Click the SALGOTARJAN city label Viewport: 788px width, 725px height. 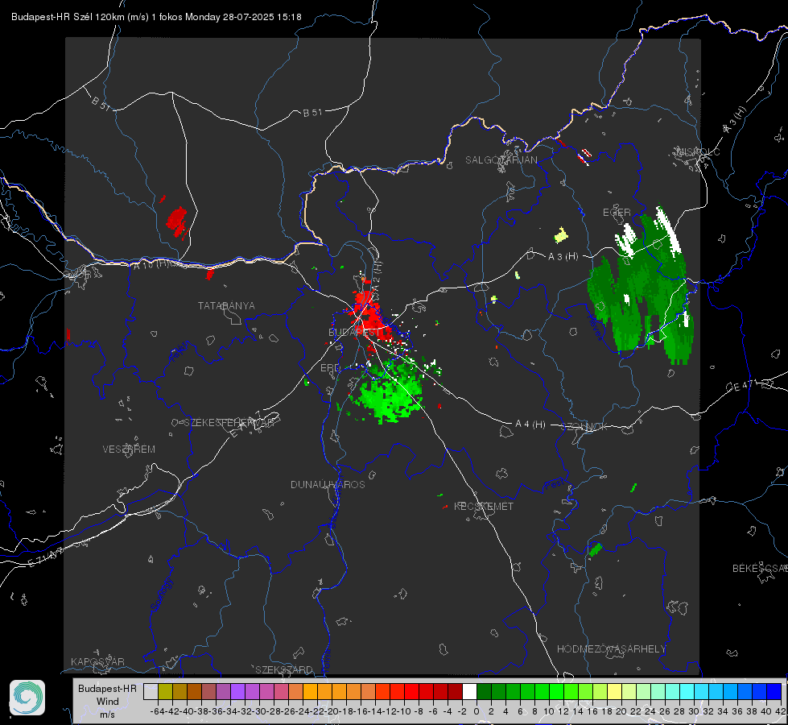click(501, 160)
